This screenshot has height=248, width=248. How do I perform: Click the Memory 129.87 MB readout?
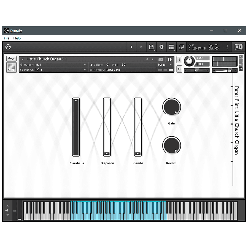105,70
